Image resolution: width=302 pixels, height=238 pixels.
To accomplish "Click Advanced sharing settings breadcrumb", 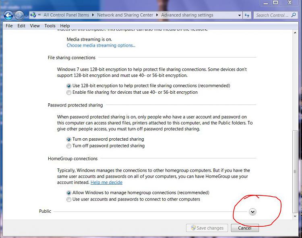I will pyautogui.click(x=187, y=15).
